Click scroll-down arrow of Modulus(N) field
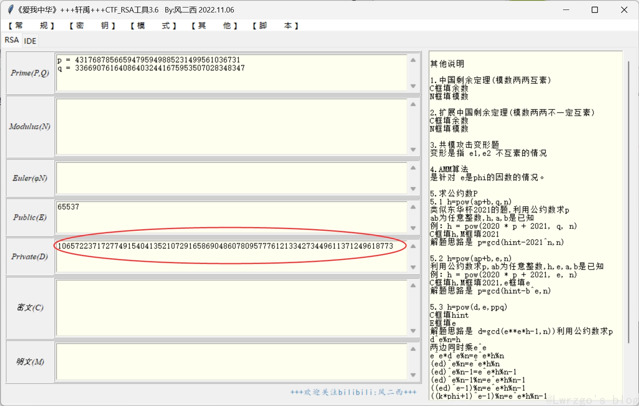Image resolution: width=639 pixels, height=406 pixels. [x=413, y=149]
